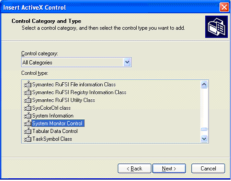Click the icon next to Symantec RuFSI Utility Class
This screenshot has height=181, width=231.
[x=28, y=100]
